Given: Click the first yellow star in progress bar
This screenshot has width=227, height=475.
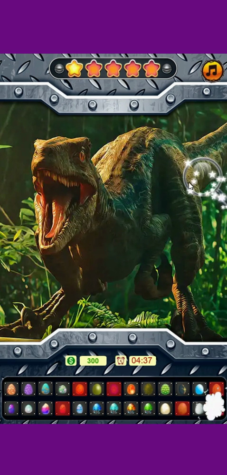Looking at the screenshot, I should [x=74, y=68].
